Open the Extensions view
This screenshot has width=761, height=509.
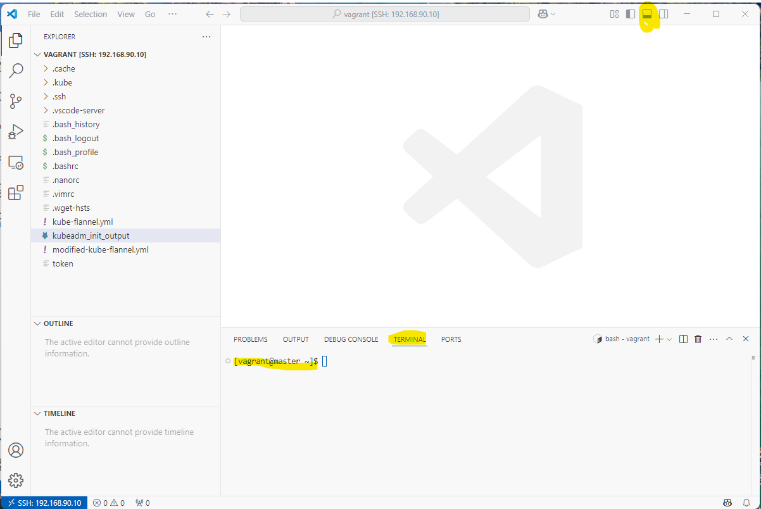16,192
